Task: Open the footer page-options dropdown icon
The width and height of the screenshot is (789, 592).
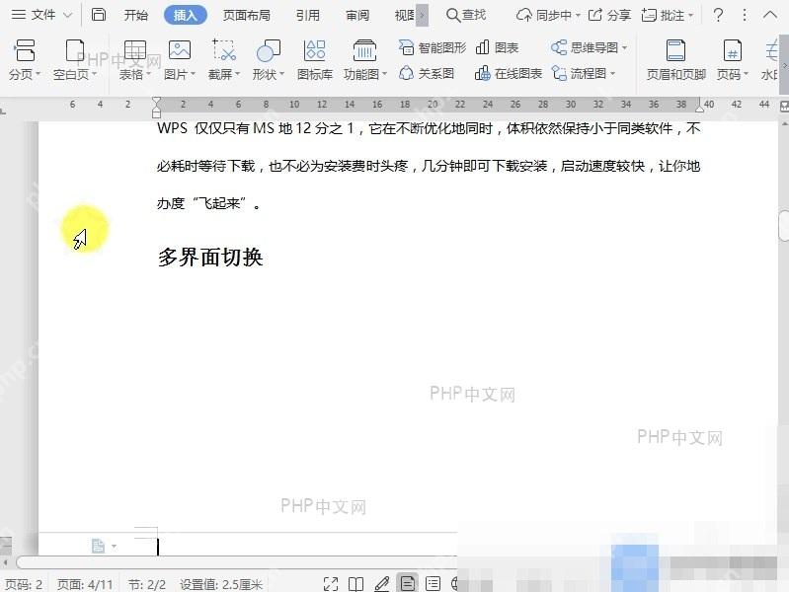Action: click(104, 546)
